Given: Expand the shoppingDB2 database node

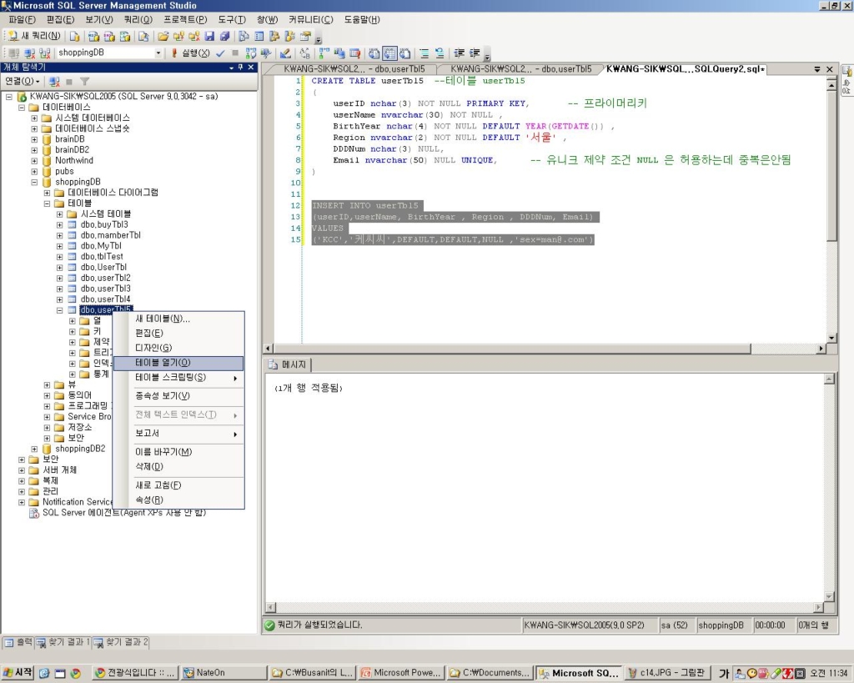Looking at the screenshot, I should tap(34, 449).
